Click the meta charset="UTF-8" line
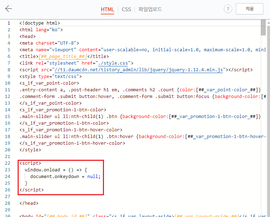The width and height of the screenshot is (270, 217). click(49, 43)
